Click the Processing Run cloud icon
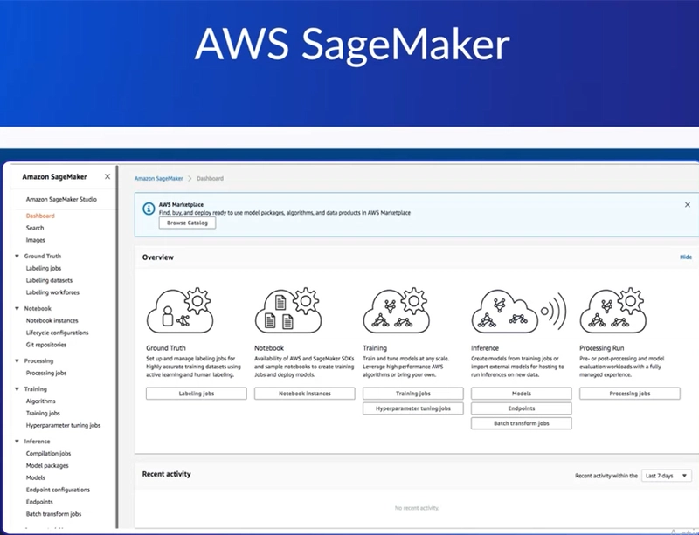The height and width of the screenshot is (535, 699). click(x=613, y=311)
